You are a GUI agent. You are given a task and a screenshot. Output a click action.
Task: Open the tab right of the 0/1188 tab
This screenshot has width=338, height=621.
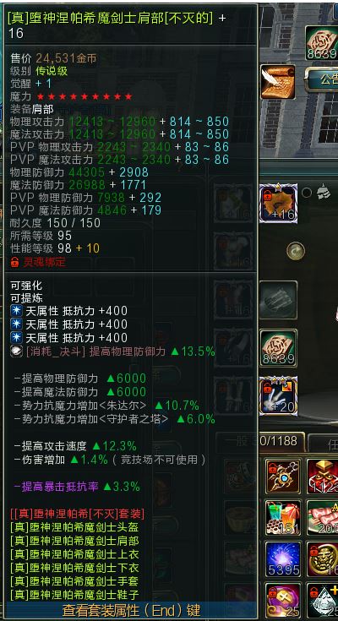click(324, 442)
